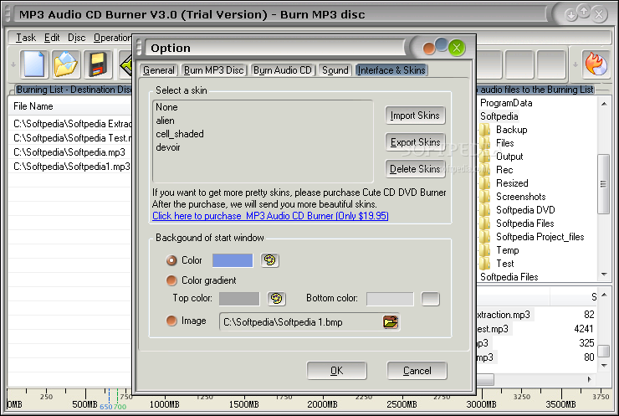
Task: Select the Color gradient radio button
Action: coord(171,280)
